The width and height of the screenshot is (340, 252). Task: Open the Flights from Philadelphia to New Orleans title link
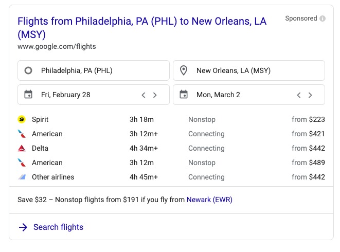(142, 28)
